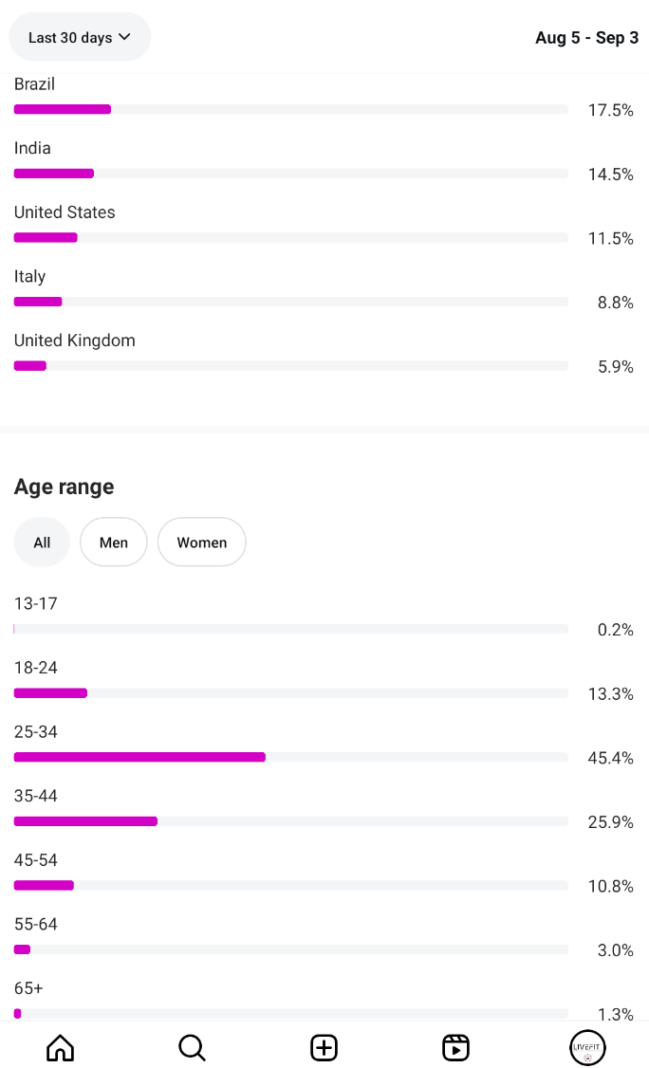Switch age range to Men

click(114, 543)
